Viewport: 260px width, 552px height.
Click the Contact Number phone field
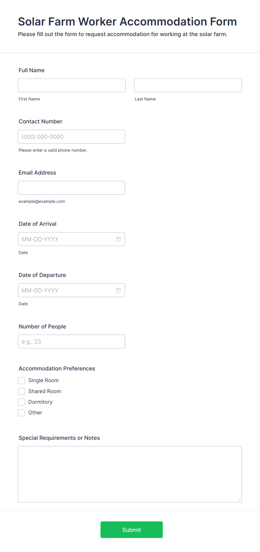click(72, 137)
